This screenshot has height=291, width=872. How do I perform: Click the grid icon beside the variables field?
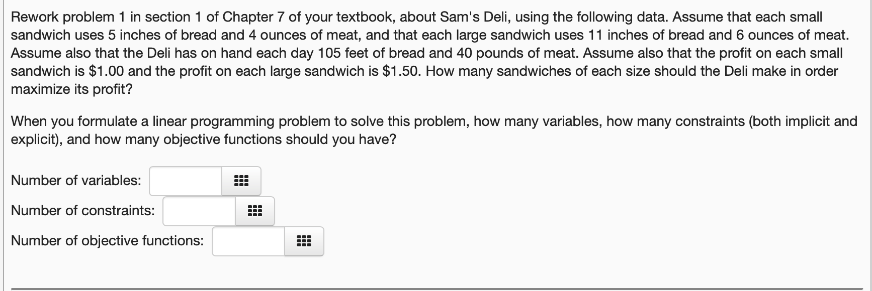pyautogui.click(x=241, y=181)
